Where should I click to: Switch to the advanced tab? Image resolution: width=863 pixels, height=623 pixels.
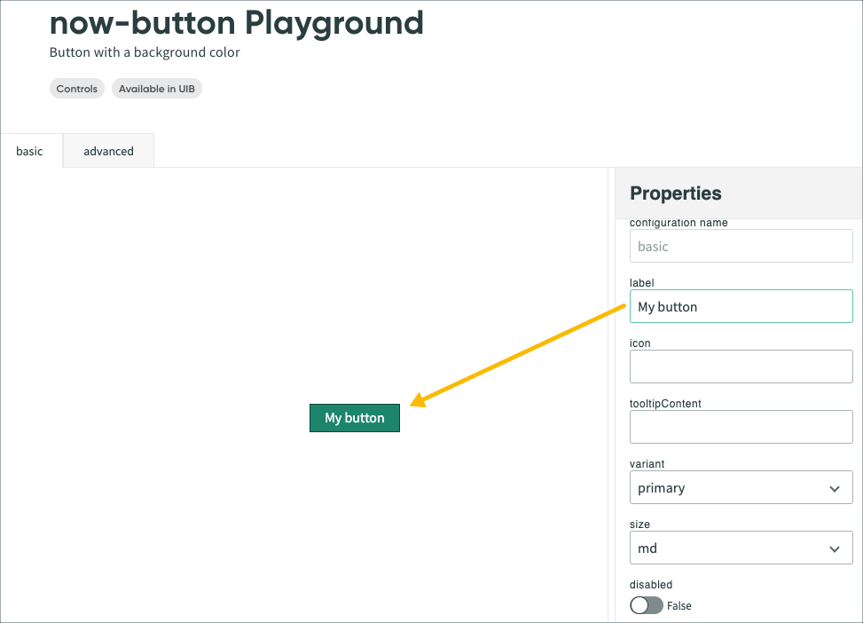[107, 151]
